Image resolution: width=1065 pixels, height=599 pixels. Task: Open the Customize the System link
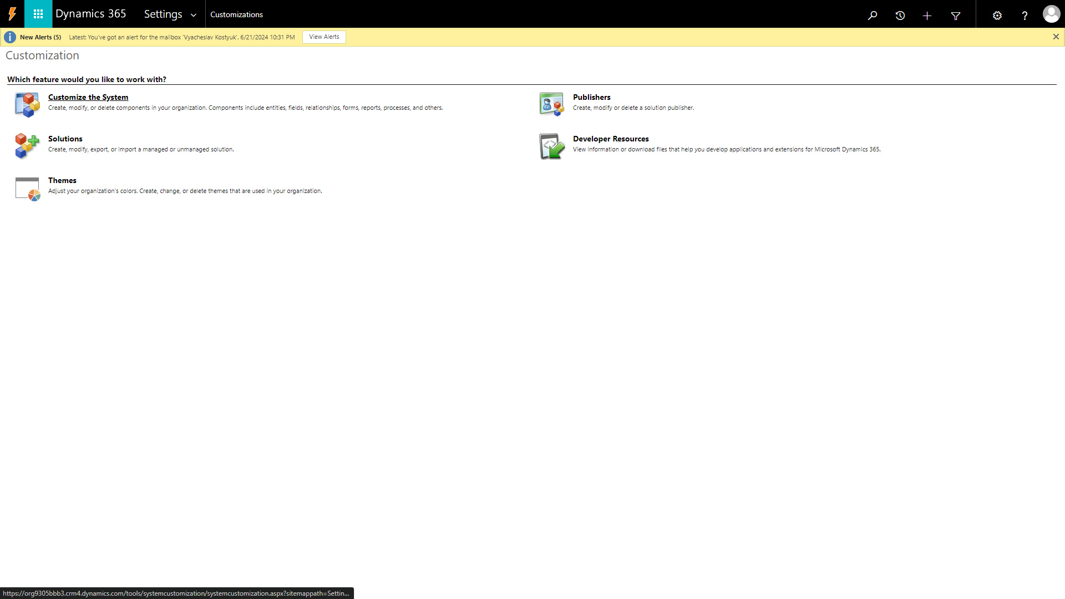coord(88,97)
